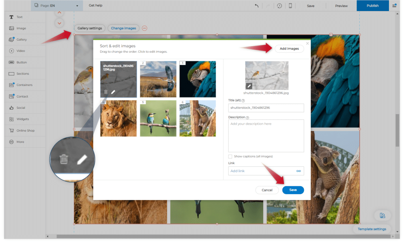Click the Title (alt) input field
The image size is (404, 243).
point(266,108)
